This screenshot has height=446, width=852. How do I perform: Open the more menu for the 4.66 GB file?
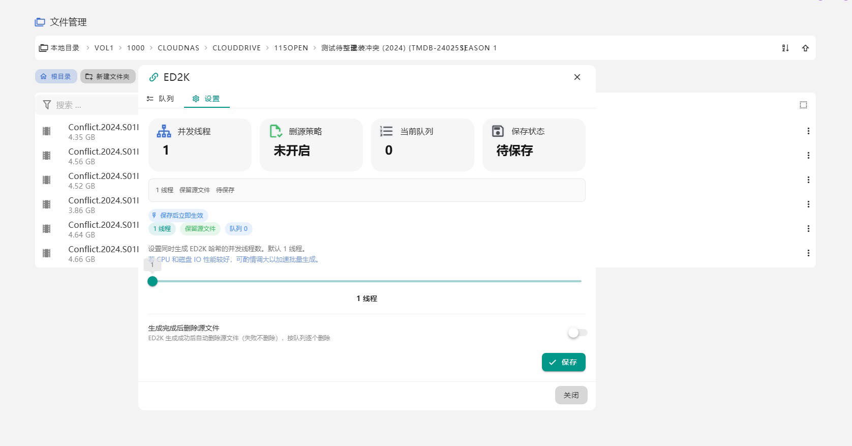(808, 253)
